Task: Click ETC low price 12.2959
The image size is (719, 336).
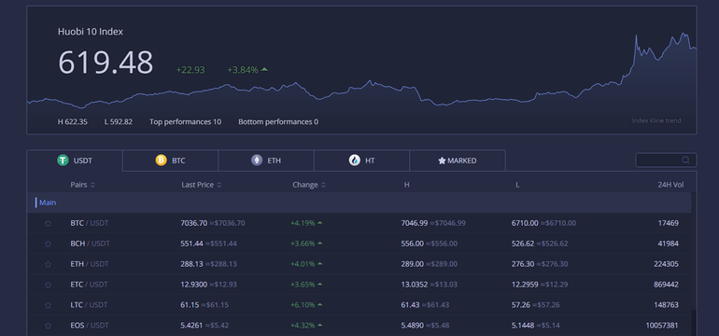Action: click(526, 285)
